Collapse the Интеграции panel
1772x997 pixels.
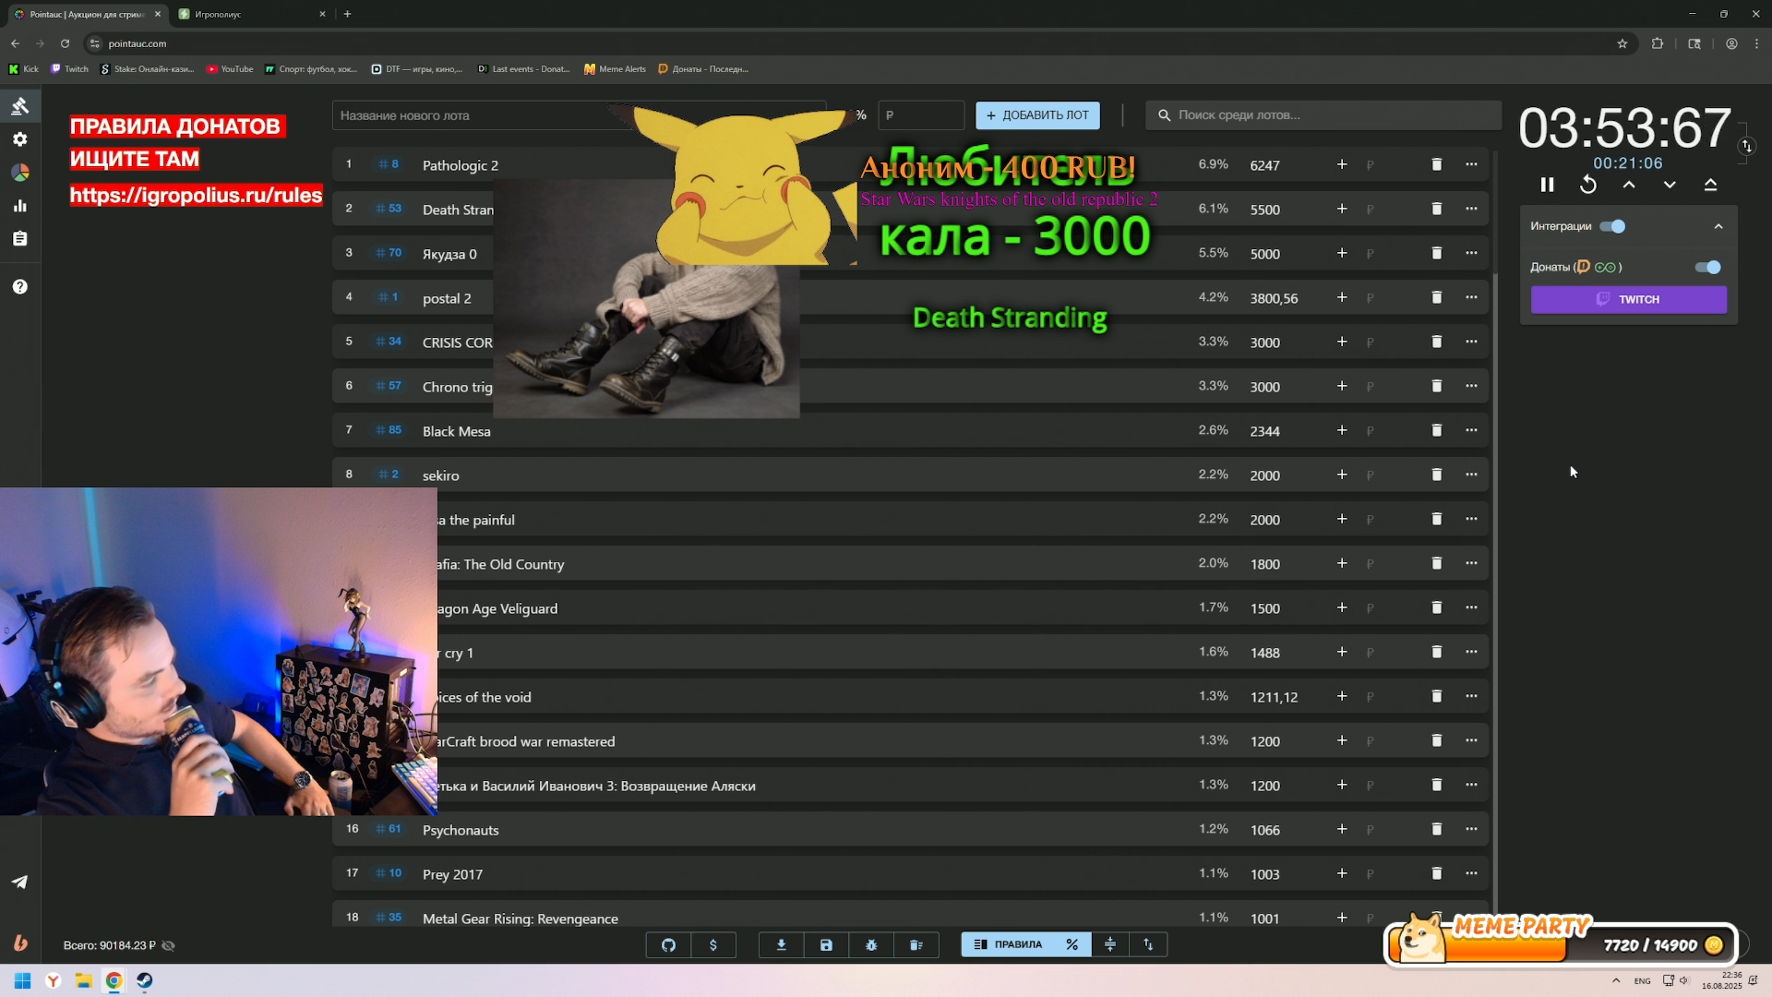point(1718,226)
